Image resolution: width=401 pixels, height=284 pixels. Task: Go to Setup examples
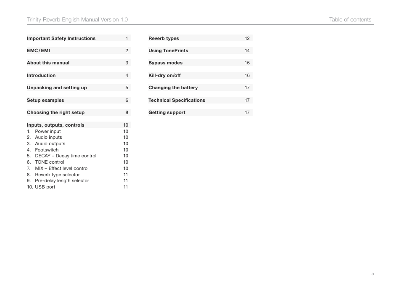click(x=79, y=100)
